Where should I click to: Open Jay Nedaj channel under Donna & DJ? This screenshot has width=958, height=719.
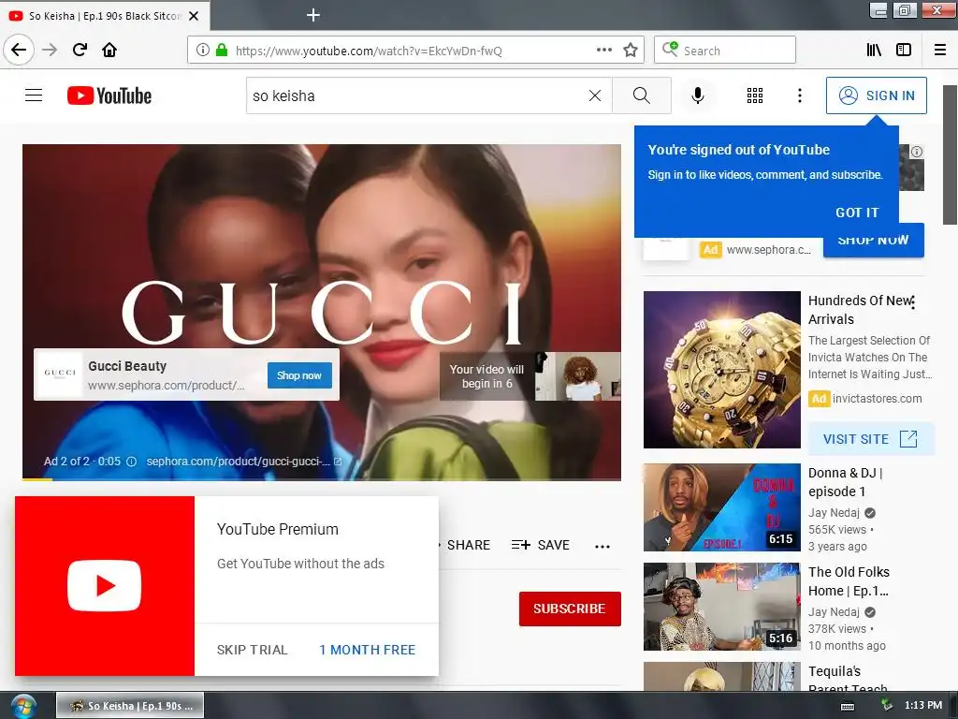pos(834,513)
